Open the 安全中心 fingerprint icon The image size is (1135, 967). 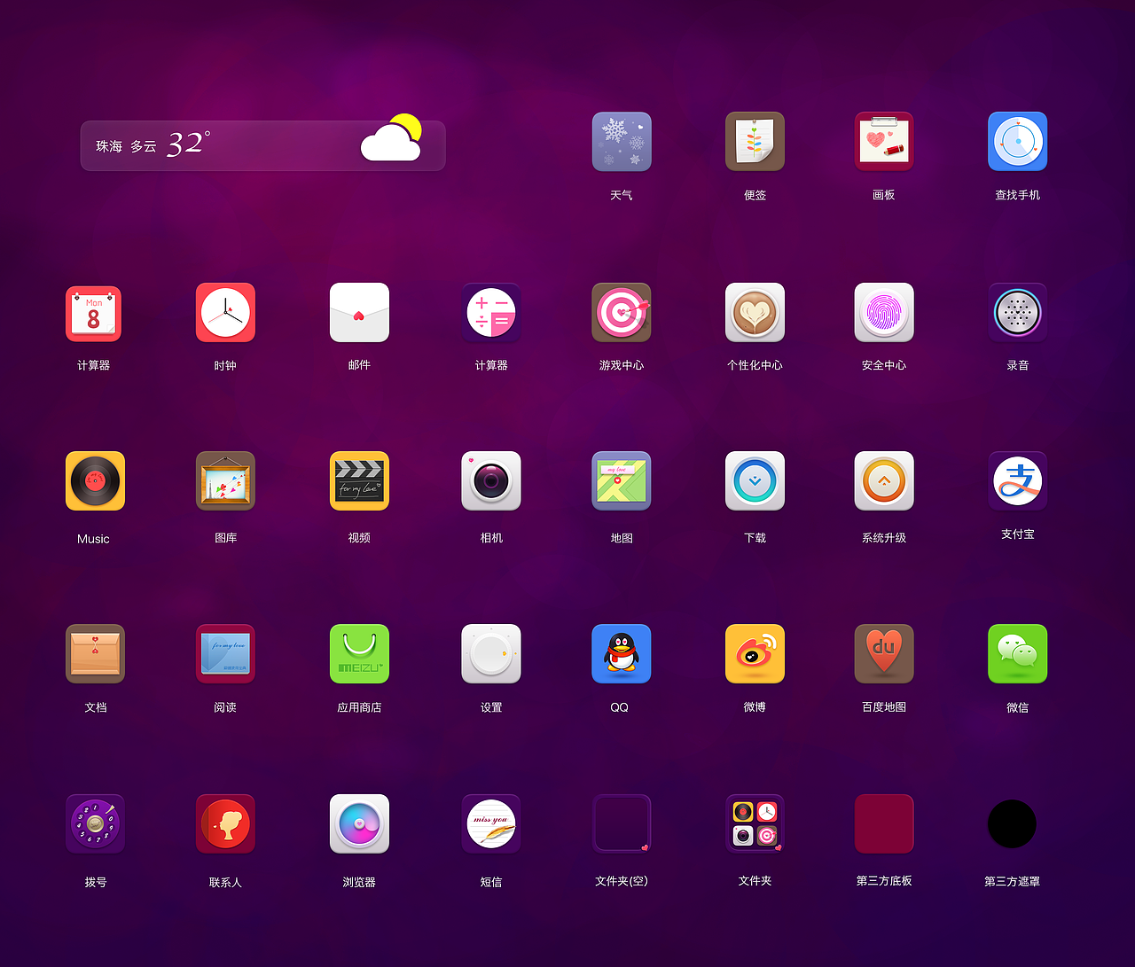pos(884,313)
